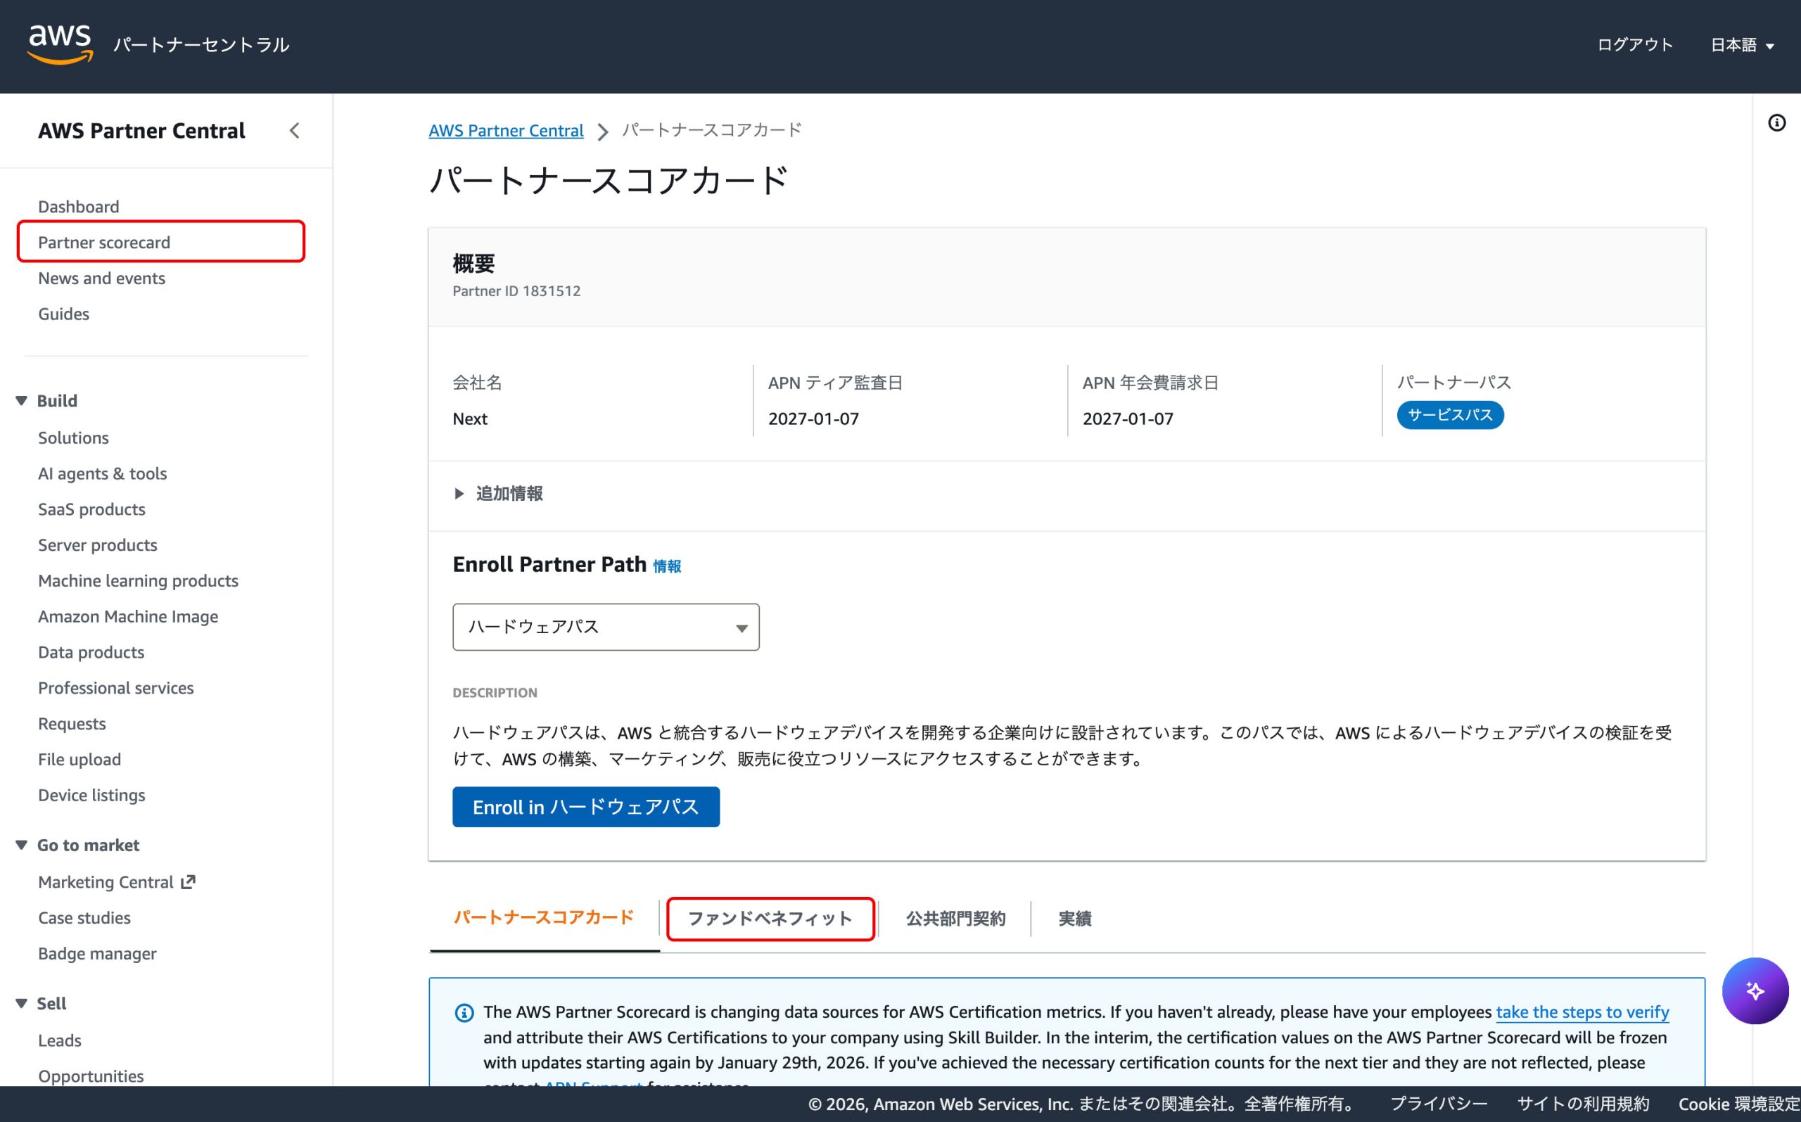Viewport: 1801px width, 1122px height.
Task: Click the Enroll in ハードウェアパス button
Action: click(585, 807)
